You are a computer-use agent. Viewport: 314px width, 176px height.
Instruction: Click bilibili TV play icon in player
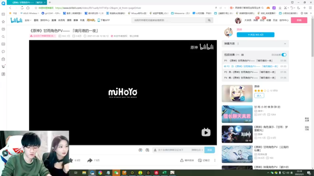pyautogui.click(x=206, y=132)
